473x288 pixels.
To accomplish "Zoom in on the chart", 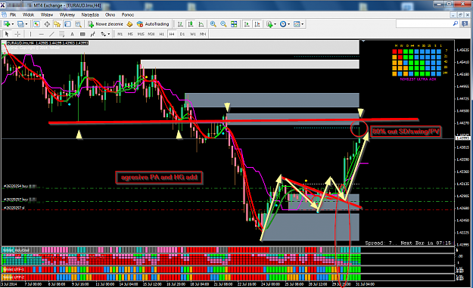I will (x=213, y=24).
